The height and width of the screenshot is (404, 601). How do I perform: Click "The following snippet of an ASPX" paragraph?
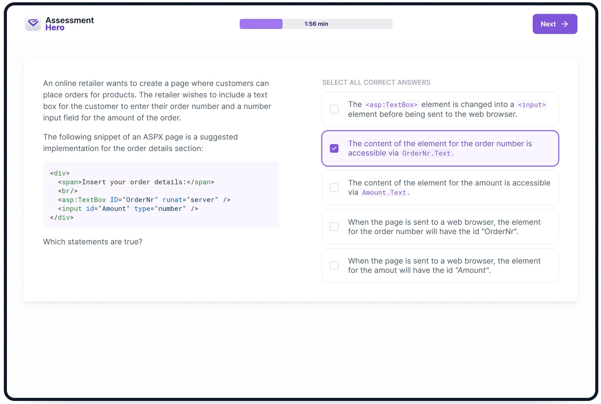point(141,143)
